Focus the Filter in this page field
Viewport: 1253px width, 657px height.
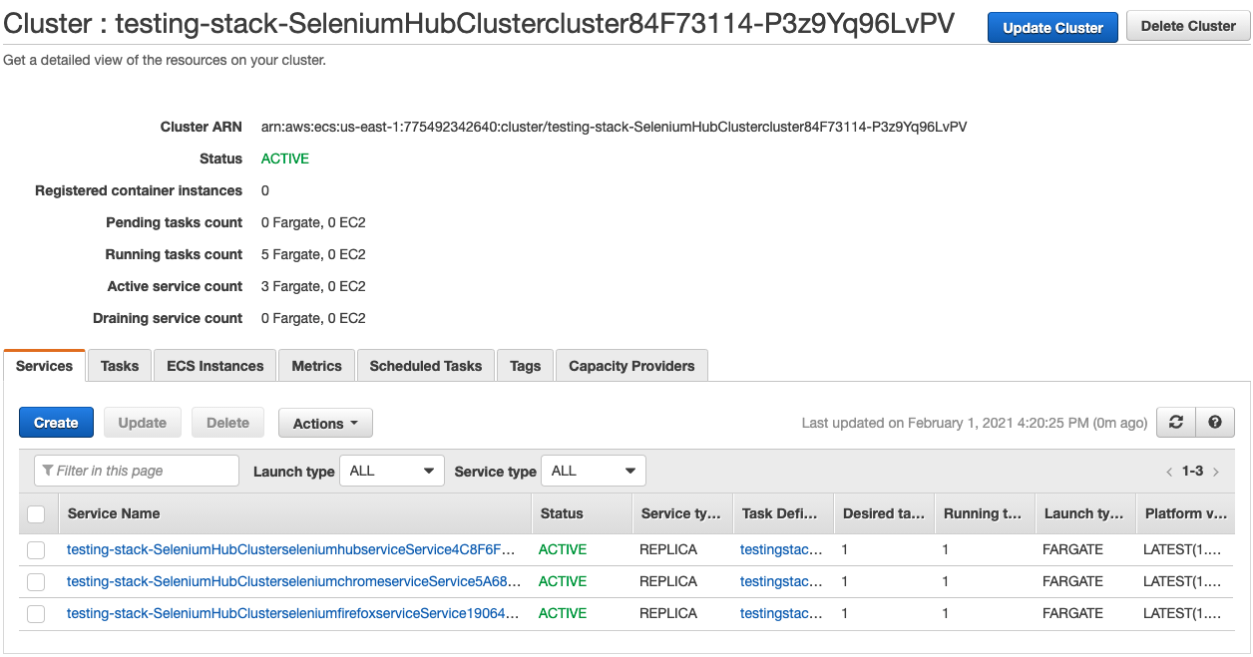137,471
